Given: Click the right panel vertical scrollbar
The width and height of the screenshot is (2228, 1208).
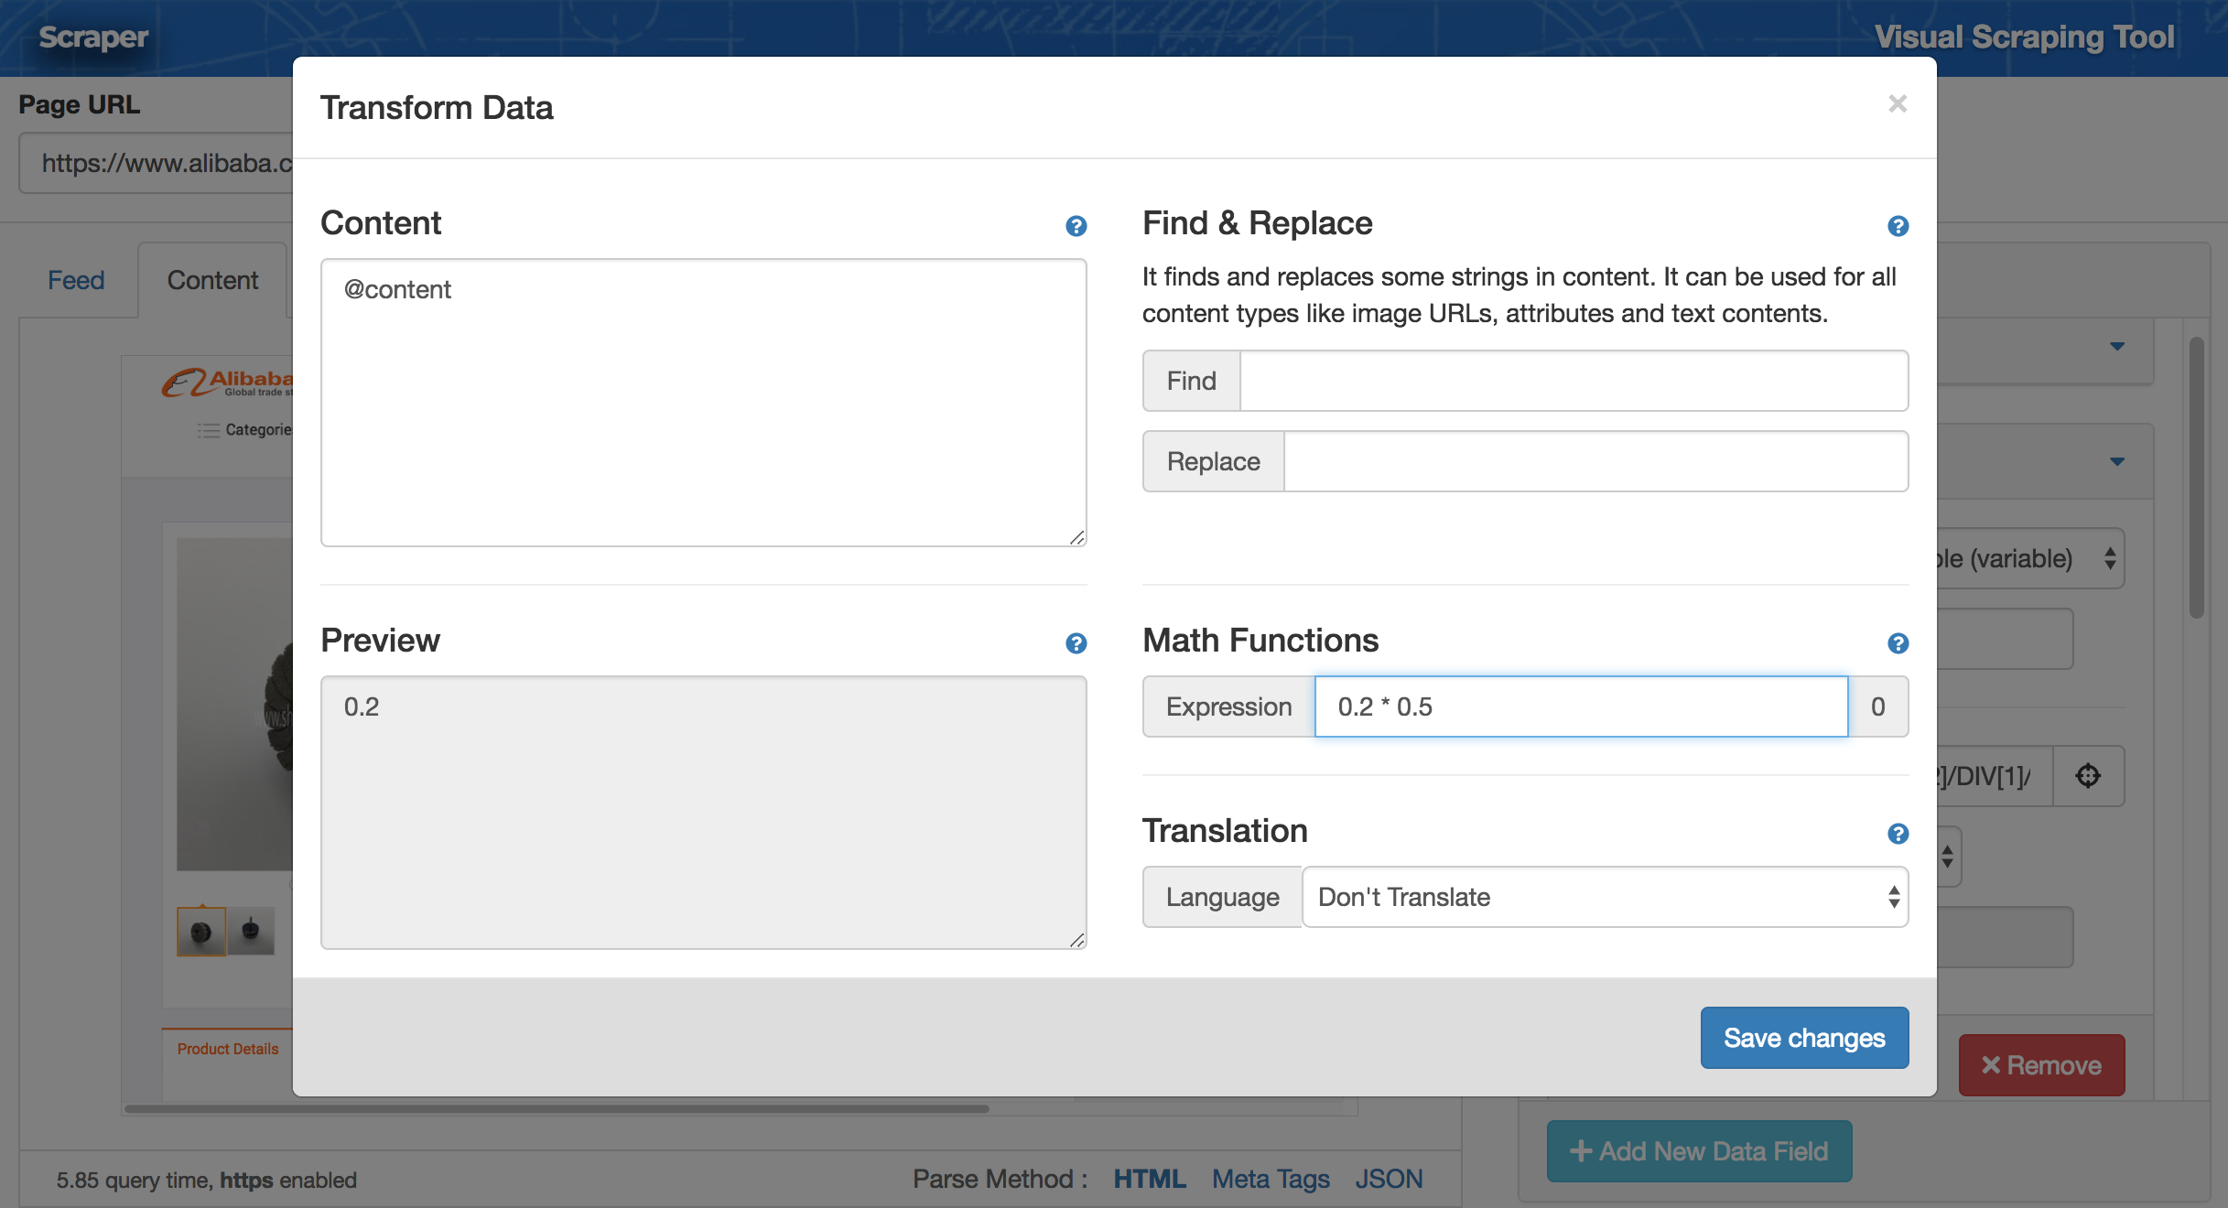Looking at the screenshot, I should (2196, 478).
